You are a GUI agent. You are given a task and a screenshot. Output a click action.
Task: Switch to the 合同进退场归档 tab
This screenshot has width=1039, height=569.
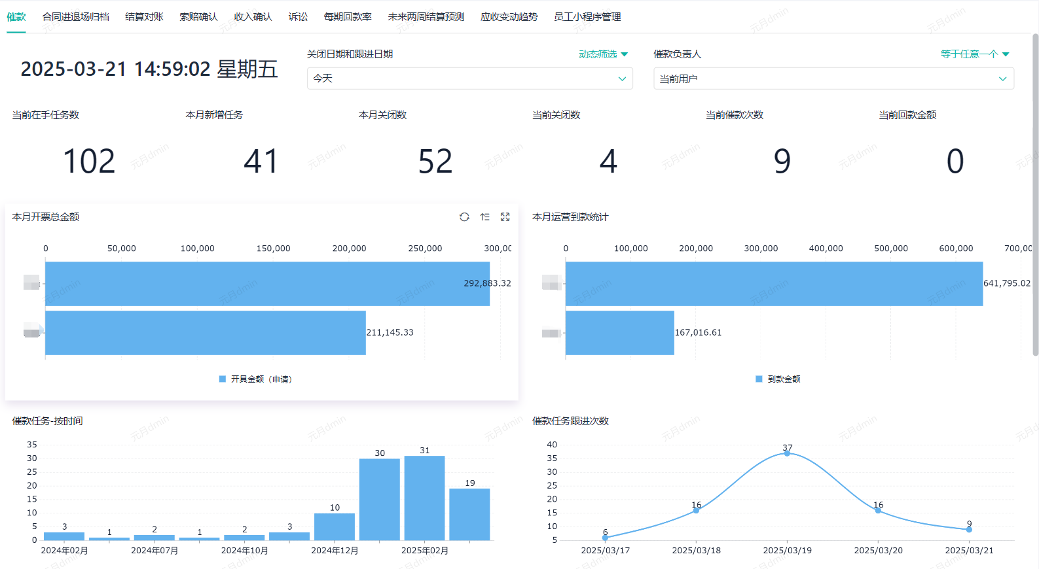(75, 17)
